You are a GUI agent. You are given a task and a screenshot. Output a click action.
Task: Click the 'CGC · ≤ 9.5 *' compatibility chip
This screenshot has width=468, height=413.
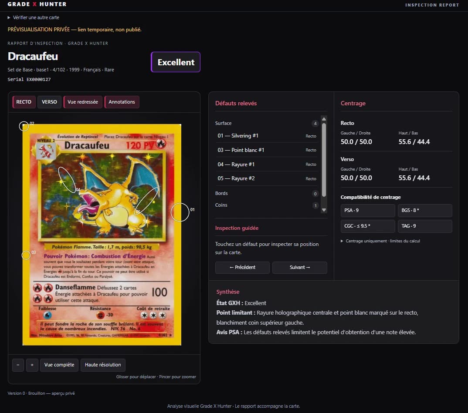(368, 226)
